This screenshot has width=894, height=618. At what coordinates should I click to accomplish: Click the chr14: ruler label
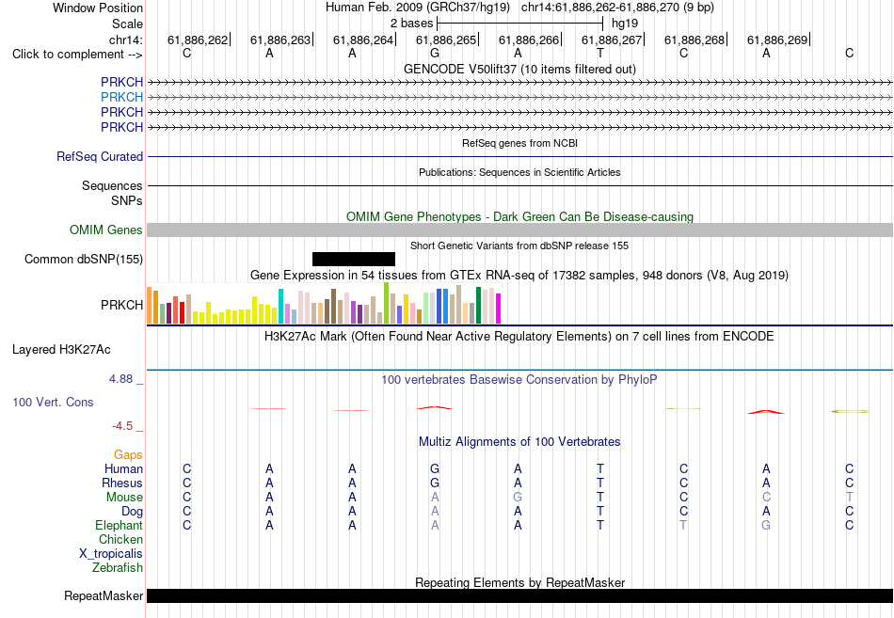(125, 40)
